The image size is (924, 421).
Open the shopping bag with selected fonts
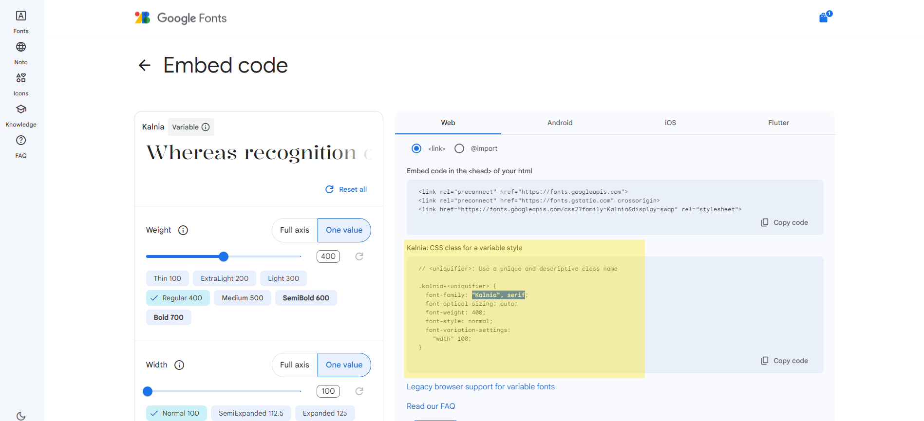click(x=825, y=17)
